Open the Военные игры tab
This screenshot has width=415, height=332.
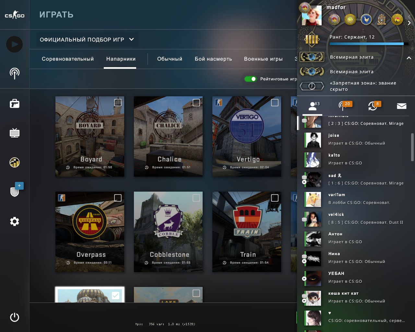click(x=263, y=59)
